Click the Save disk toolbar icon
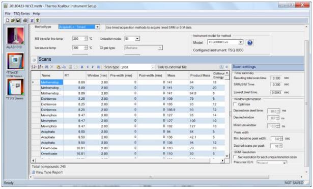 tap(18, 20)
